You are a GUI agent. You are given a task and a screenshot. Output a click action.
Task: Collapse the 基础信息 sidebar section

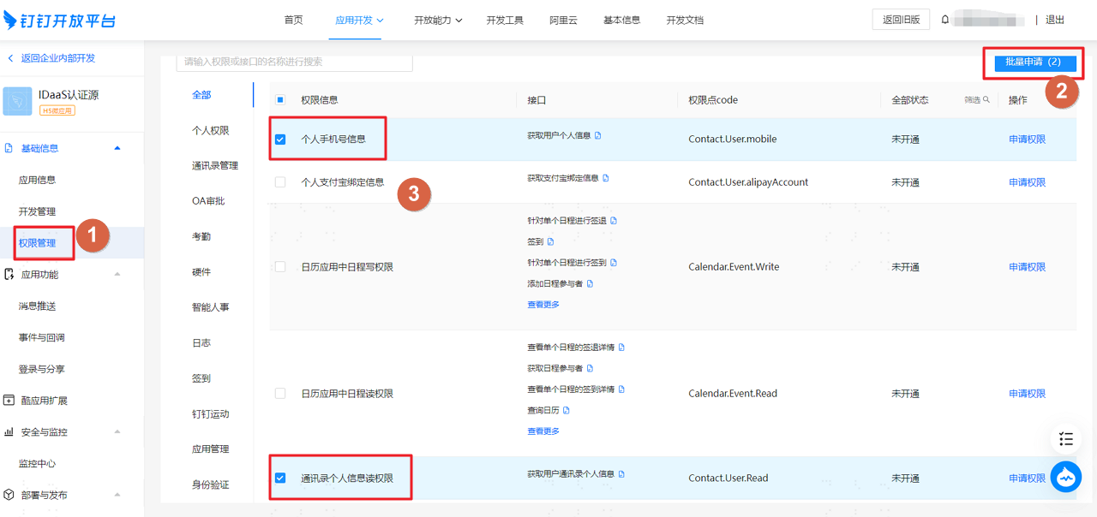tap(117, 148)
